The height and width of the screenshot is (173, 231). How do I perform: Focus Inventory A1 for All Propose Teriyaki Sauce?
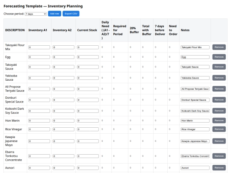(39, 89)
